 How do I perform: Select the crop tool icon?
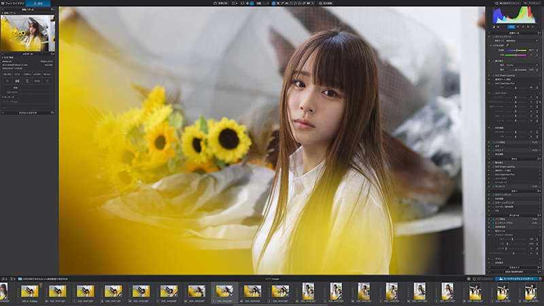click(x=278, y=3)
